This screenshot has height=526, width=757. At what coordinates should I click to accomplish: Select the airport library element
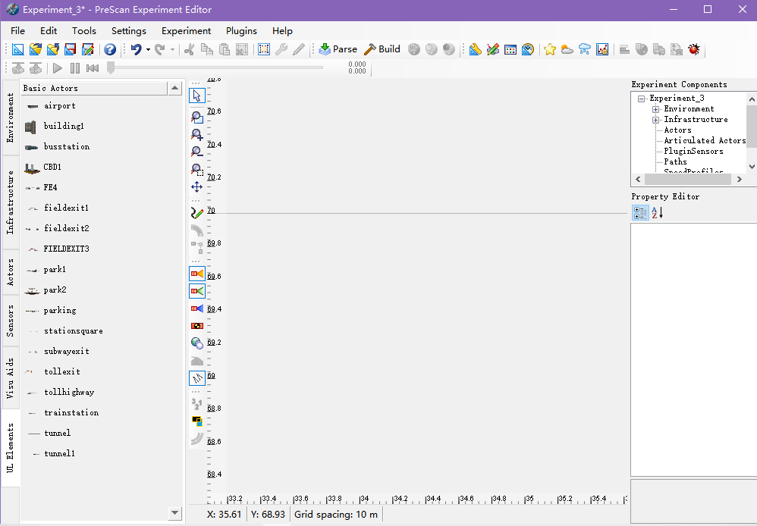[59, 105]
